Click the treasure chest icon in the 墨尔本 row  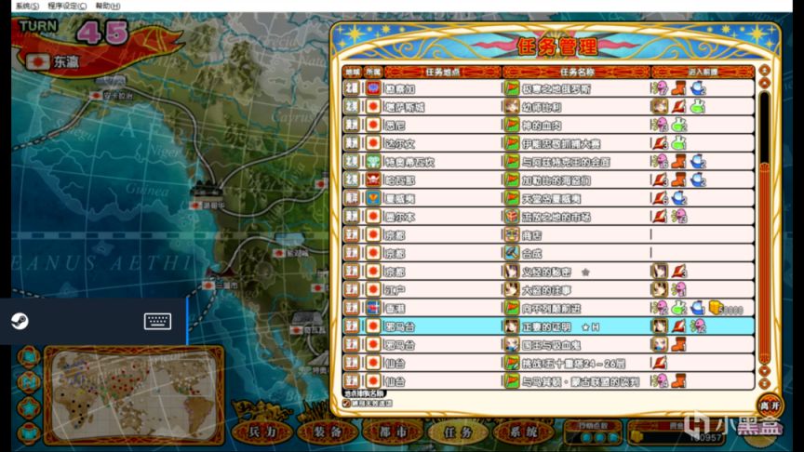(x=511, y=217)
